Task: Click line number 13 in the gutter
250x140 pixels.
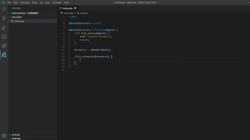Action: point(63,56)
